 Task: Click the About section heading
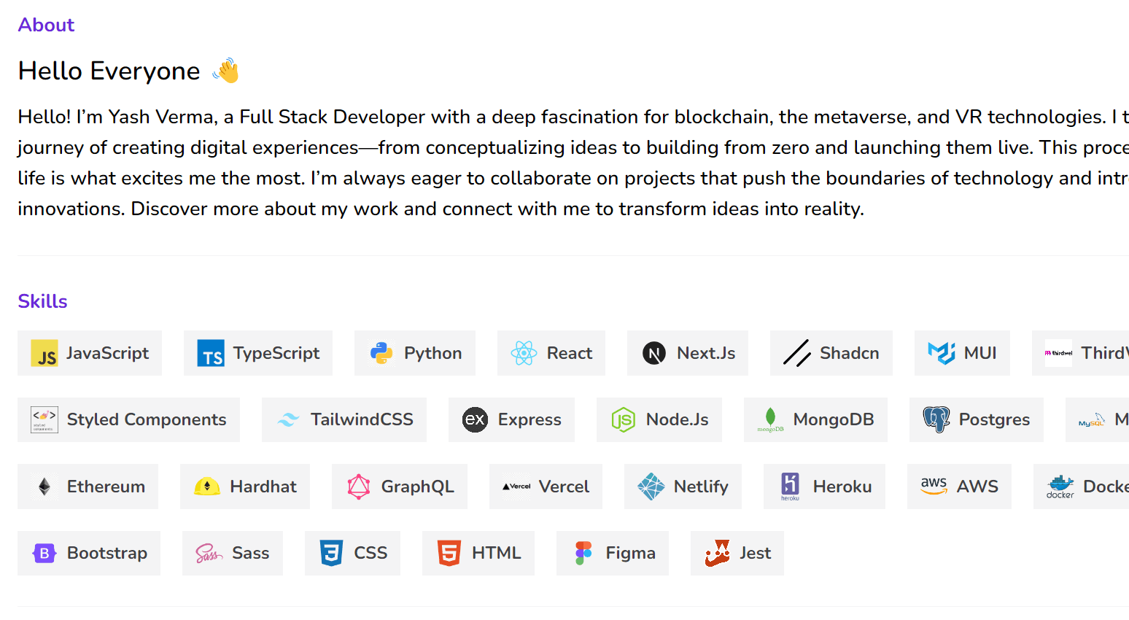46,25
